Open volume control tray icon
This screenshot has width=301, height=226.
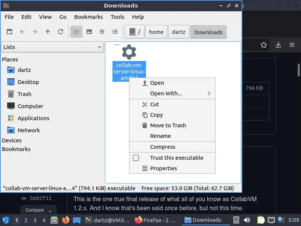(247, 220)
